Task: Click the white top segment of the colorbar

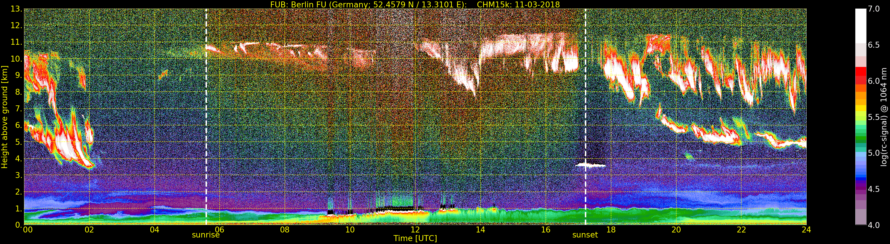Action: coord(861,26)
